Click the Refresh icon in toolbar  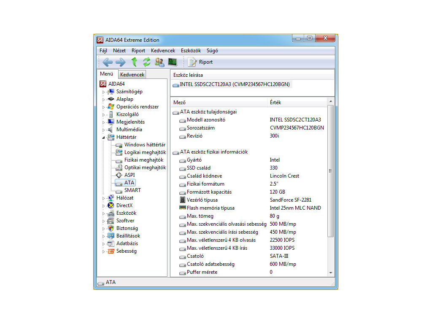(x=146, y=62)
